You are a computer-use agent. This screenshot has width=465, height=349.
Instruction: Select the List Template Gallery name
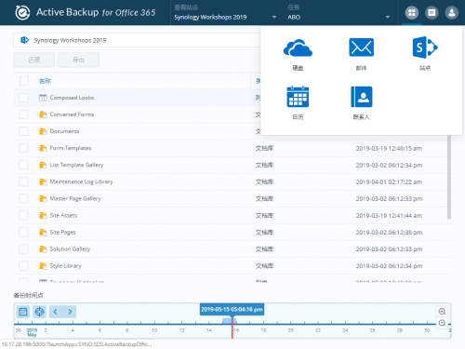[76, 165]
